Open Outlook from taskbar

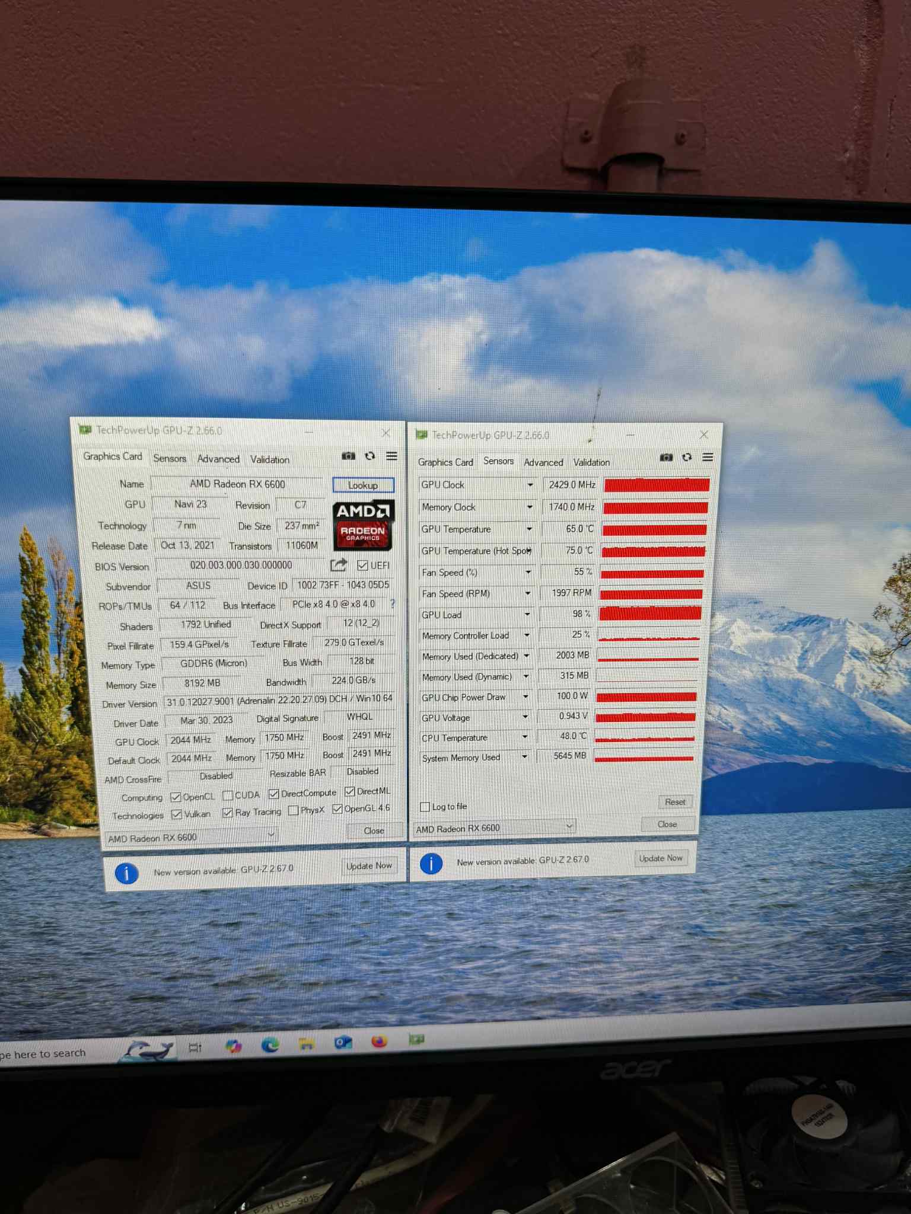click(x=343, y=1042)
